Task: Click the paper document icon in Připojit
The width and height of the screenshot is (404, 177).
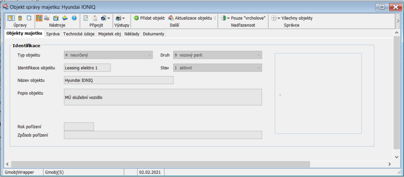Action: (x=95, y=18)
